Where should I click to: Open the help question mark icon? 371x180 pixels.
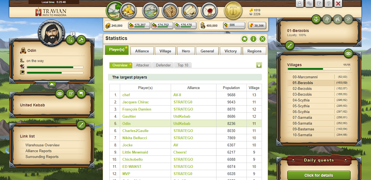click(329, 4)
